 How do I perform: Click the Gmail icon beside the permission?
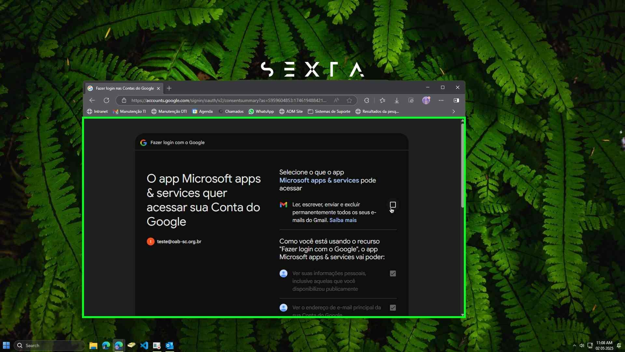pos(284,205)
